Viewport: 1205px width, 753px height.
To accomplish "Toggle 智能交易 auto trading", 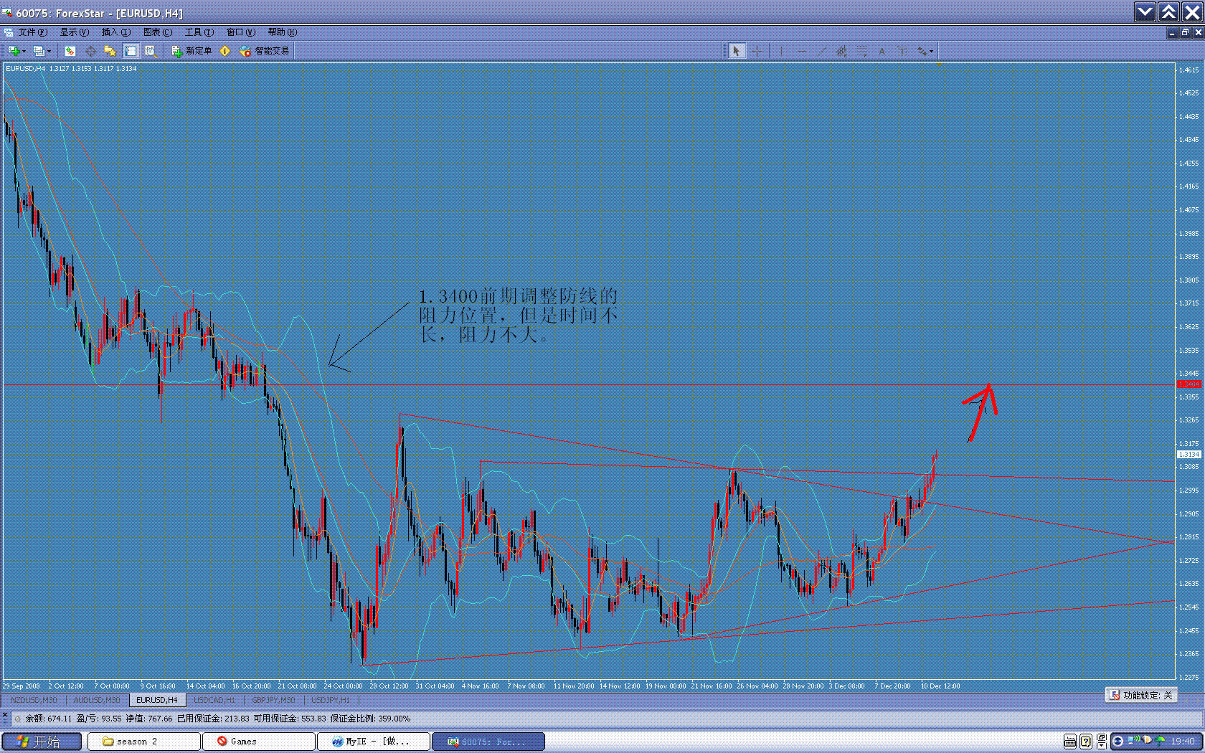I will [265, 51].
